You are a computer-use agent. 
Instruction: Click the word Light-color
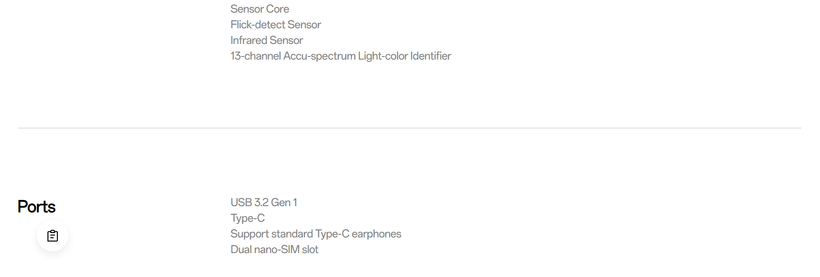(383, 56)
